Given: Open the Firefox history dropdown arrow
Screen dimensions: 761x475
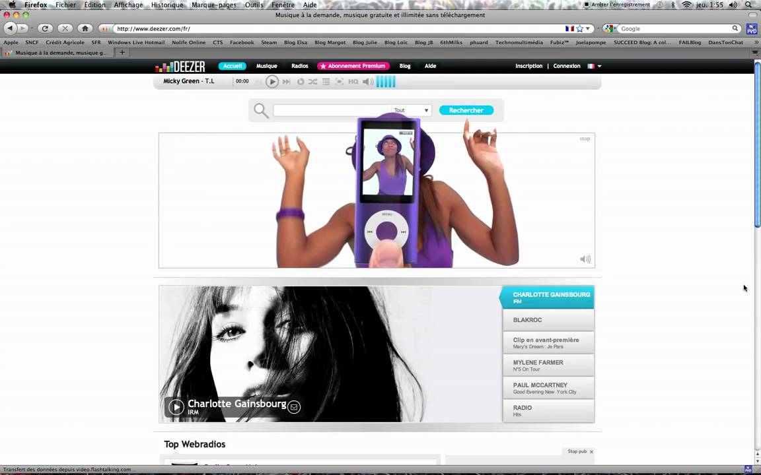Looking at the screenshot, I should (x=32, y=28).
